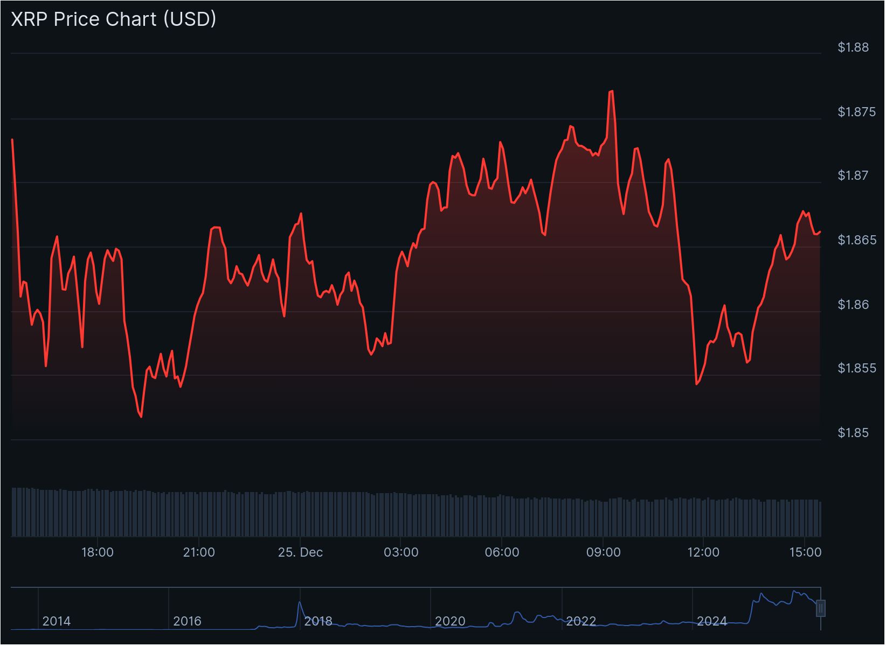Click the $1.85 price axis label
This screenshot has height=646, width=886.
(853, 433)
